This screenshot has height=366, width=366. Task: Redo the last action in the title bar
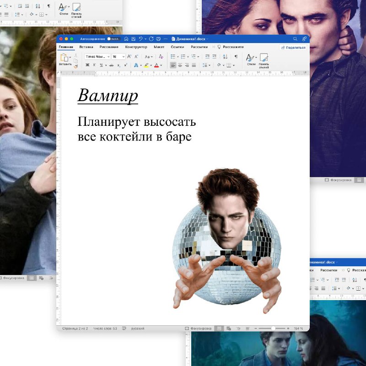pyautogui.click(x=151, y=39)
